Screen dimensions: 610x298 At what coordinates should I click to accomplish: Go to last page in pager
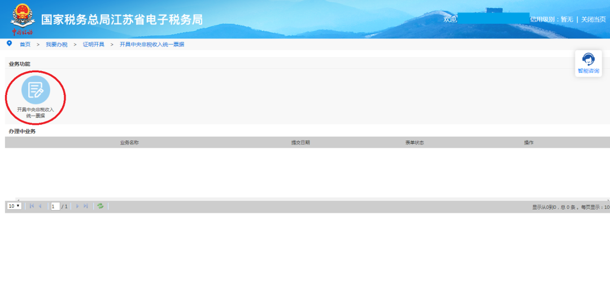click(86, 206)
